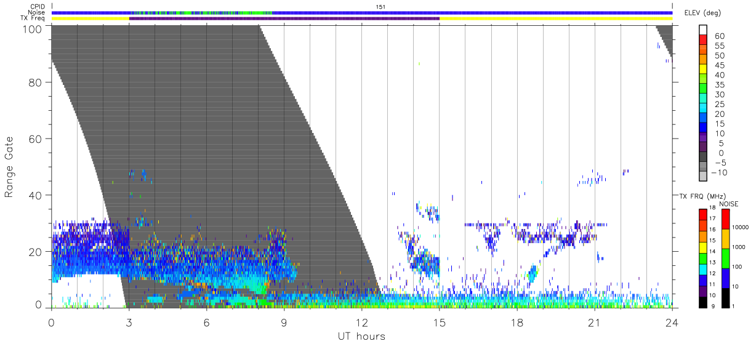Click the x-axis tick label '18'
Viewport: 756px width, 349px height.
[x=517, y=323]
